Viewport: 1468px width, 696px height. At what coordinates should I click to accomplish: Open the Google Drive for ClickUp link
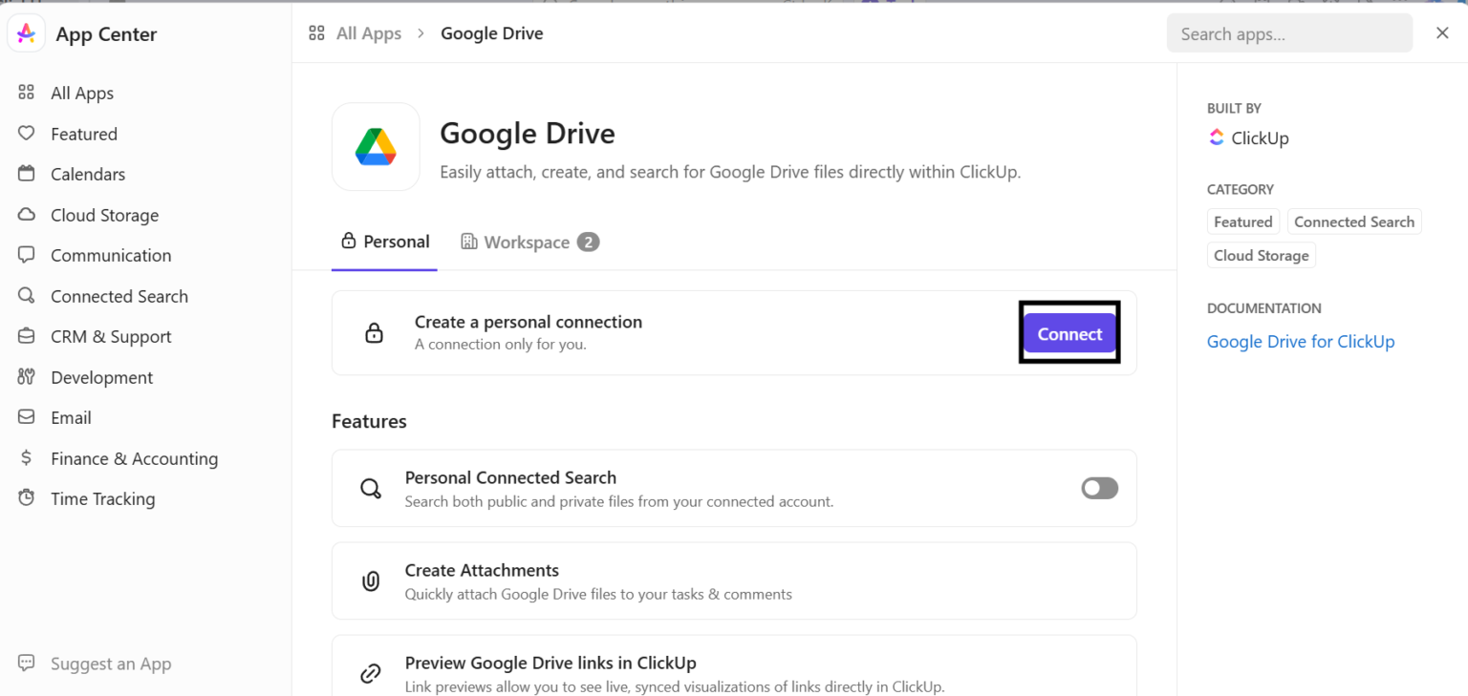(1300, 342)
